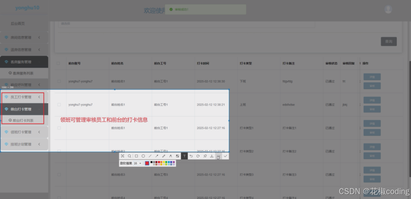Viewport: 411px width, 199px height.
Task: Click 审核 for the edsfvdse row
Action: point(372,109)
